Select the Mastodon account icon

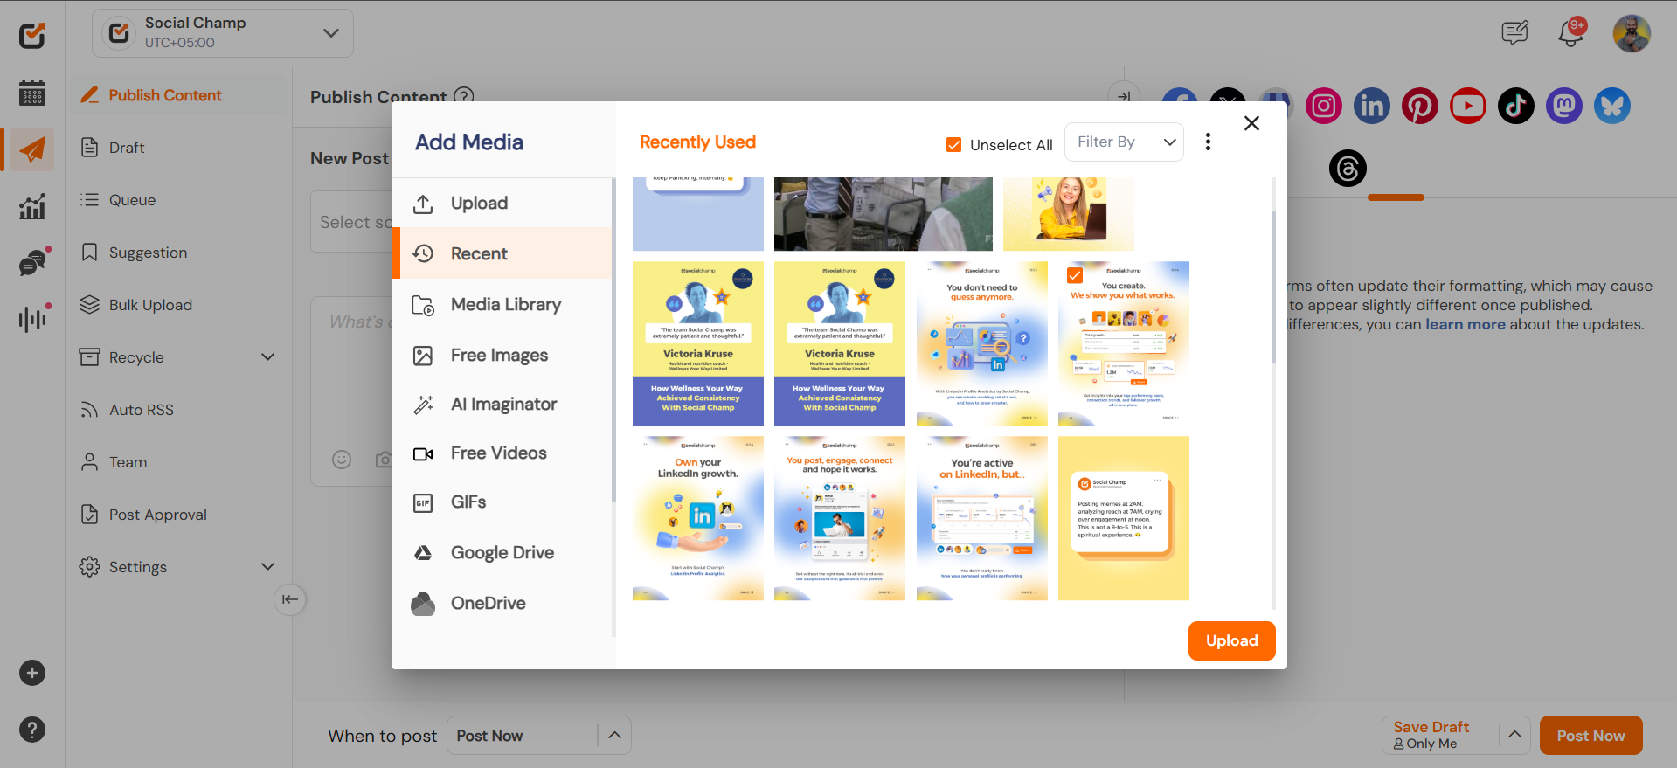tap(1564, 106)
